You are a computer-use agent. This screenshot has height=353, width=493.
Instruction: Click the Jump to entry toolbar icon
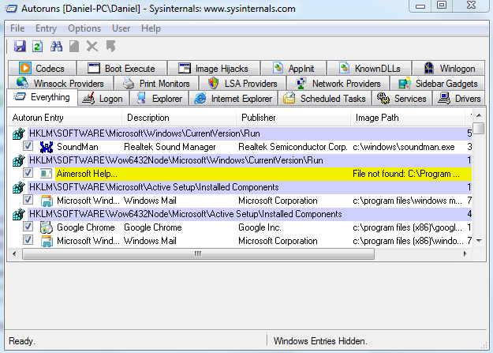(110, 47)
